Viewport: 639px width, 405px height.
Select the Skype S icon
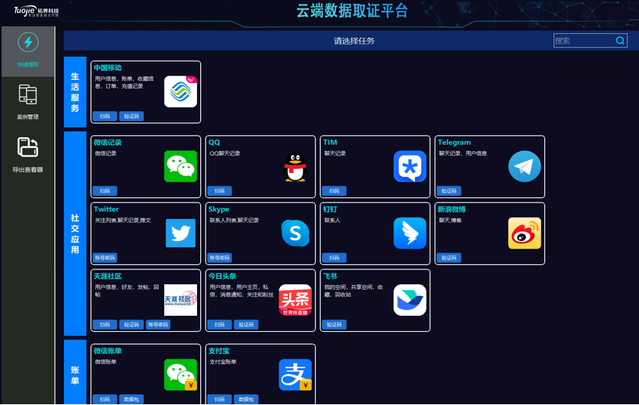(x=295, y=233)
